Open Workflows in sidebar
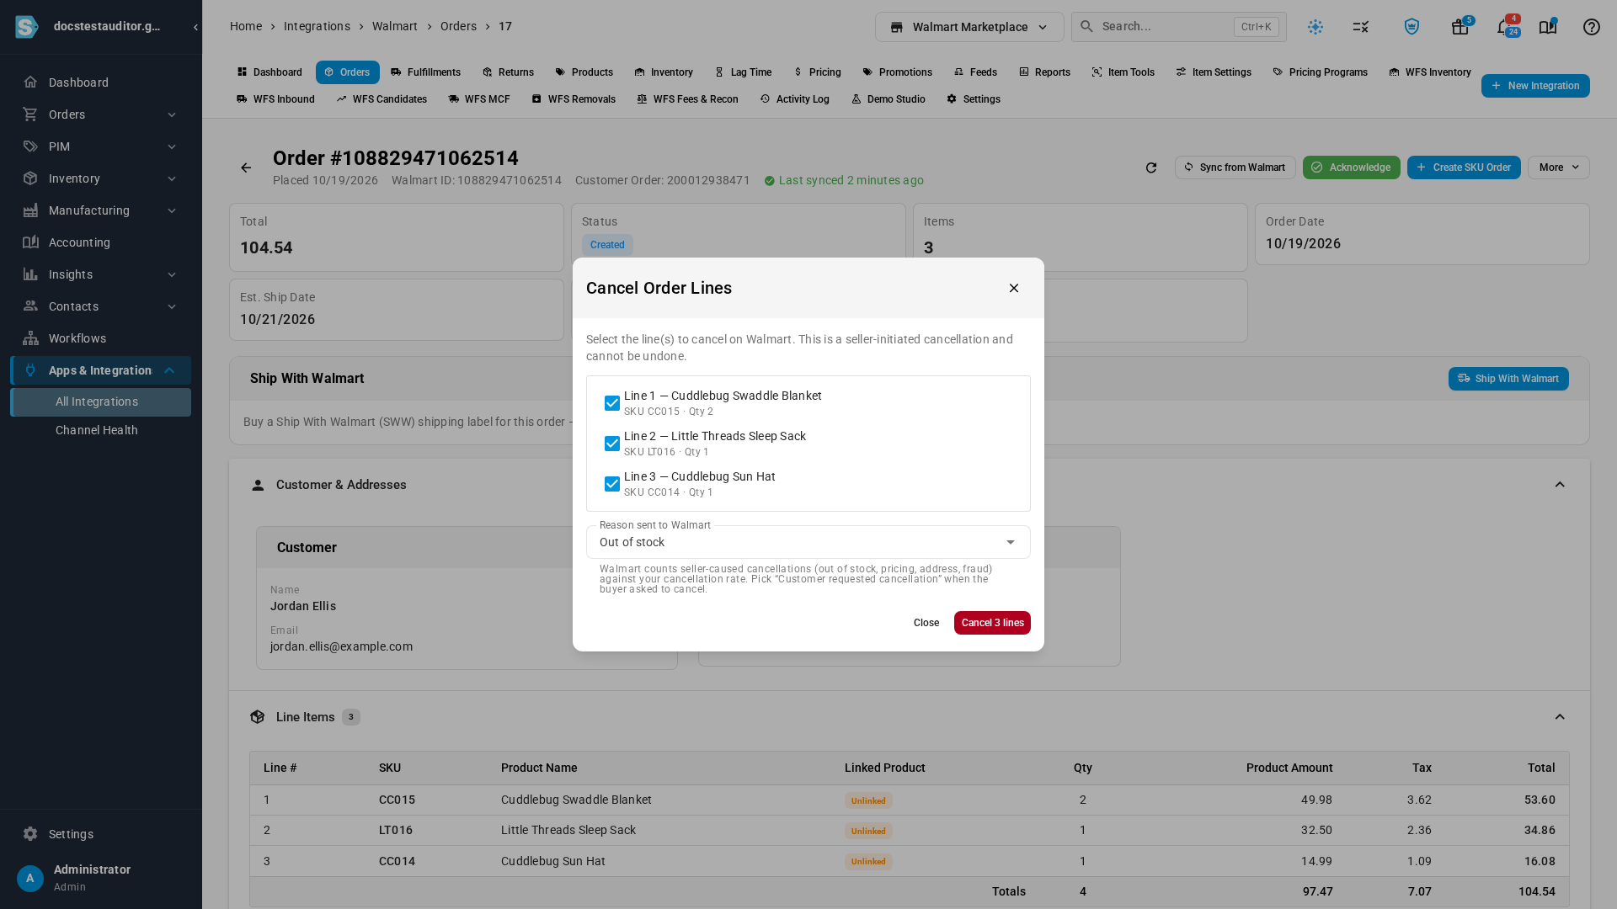Image resolution: width=1617 pixels, height=909 pixels. (101, 338)
